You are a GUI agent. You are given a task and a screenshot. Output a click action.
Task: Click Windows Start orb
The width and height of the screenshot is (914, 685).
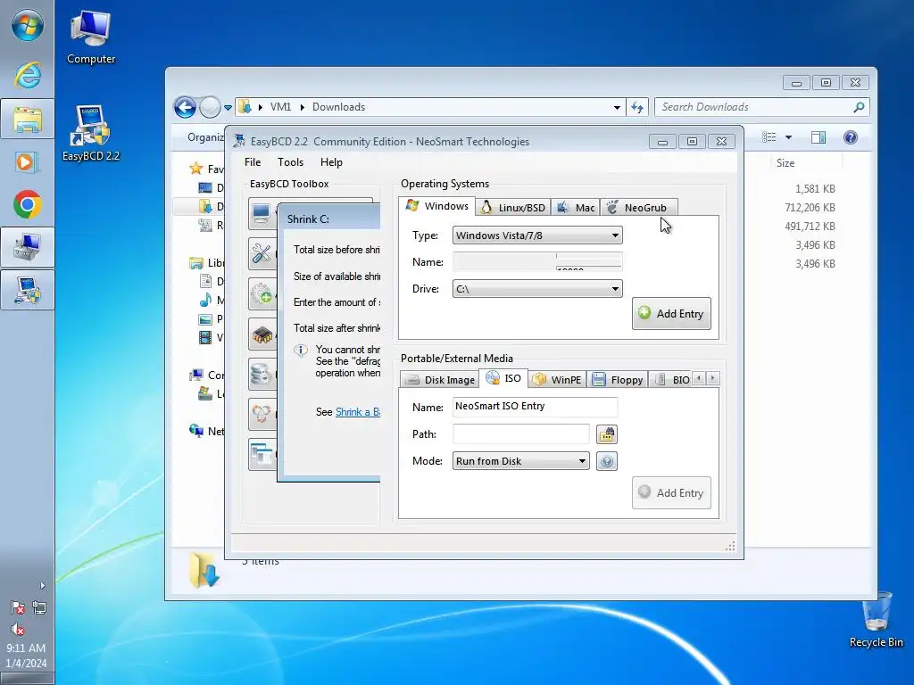[28, 26]
